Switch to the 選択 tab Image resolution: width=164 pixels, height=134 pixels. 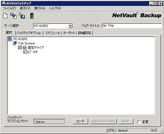click(x=9, y=32)
